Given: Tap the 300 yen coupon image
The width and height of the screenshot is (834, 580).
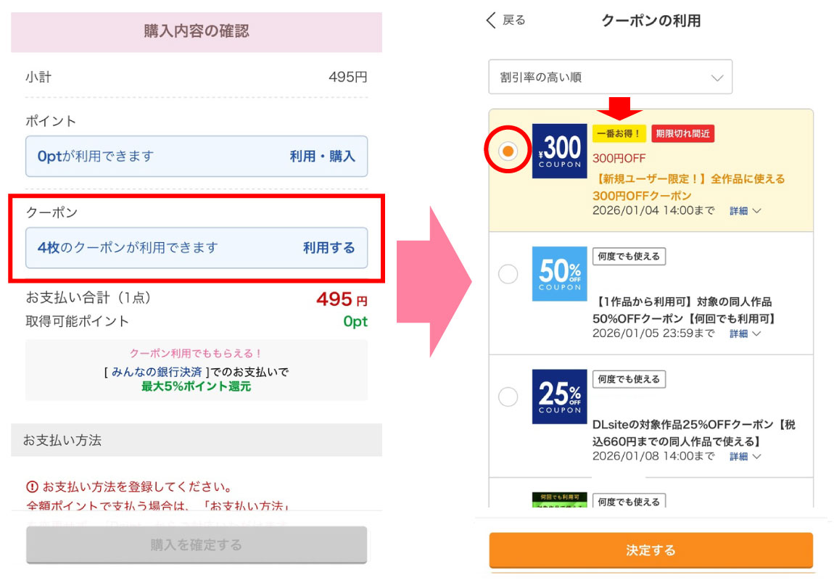Looking at the screenshot, I should click(x=559, y=151).
